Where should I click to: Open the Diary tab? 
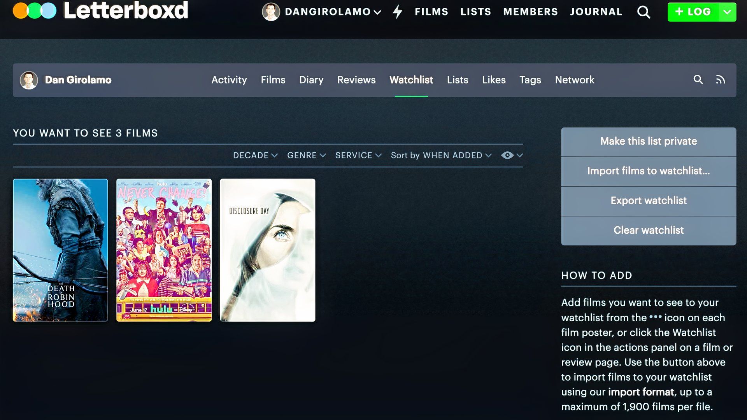(311, 80)
